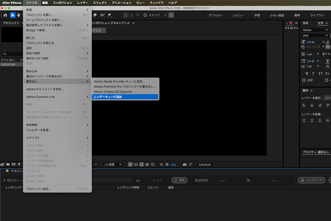Toggle 3D reference axes viewer icon
This screenshot has width=331, height=221.
point(153,164)
